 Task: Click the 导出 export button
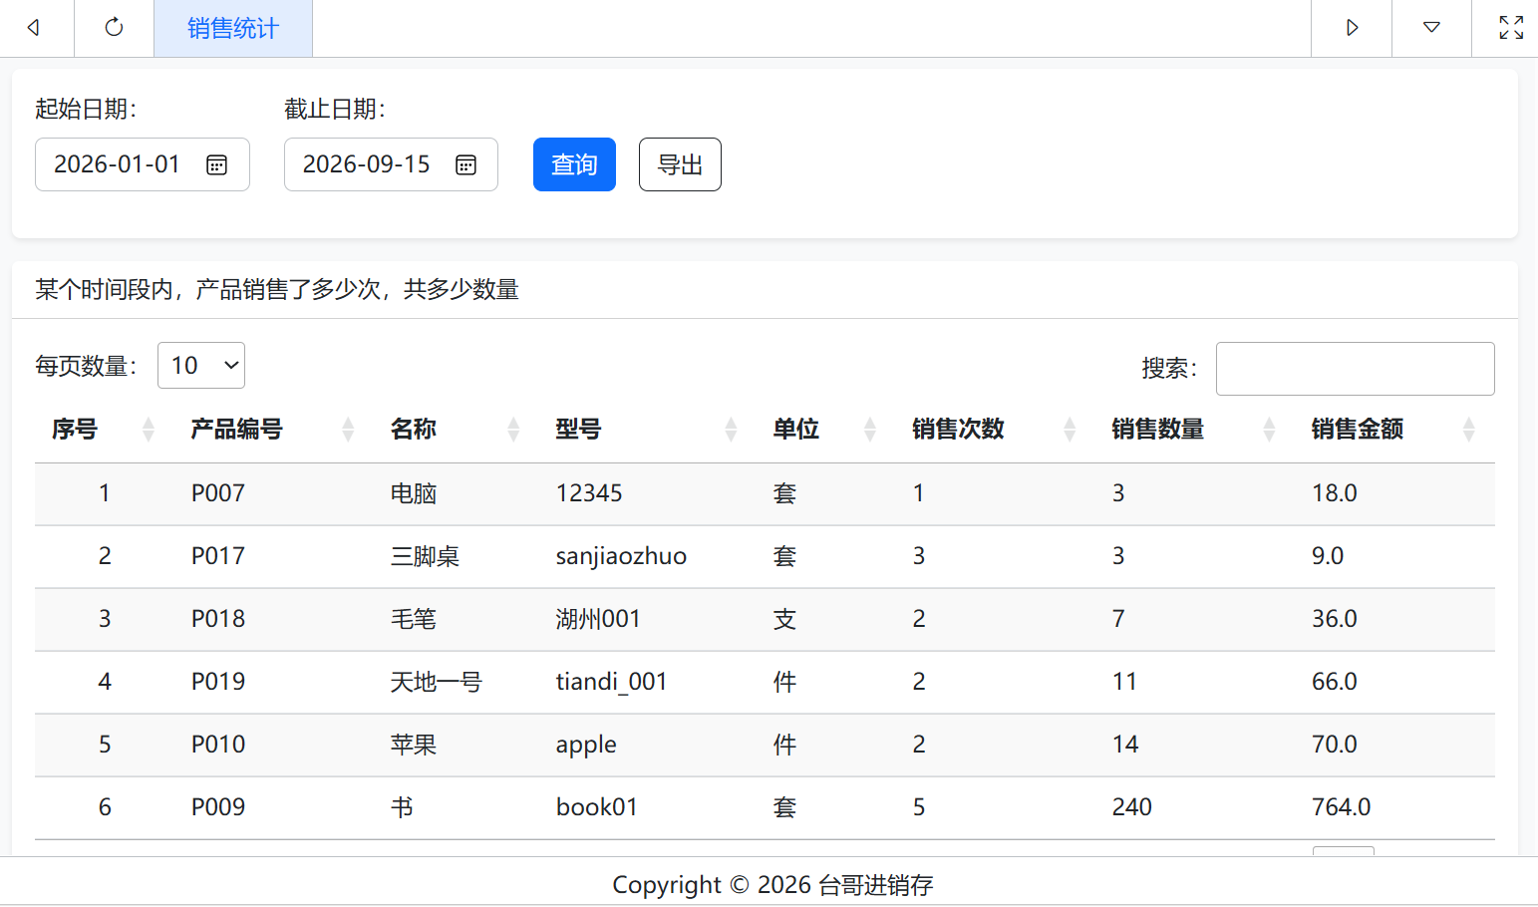point(680,164)
